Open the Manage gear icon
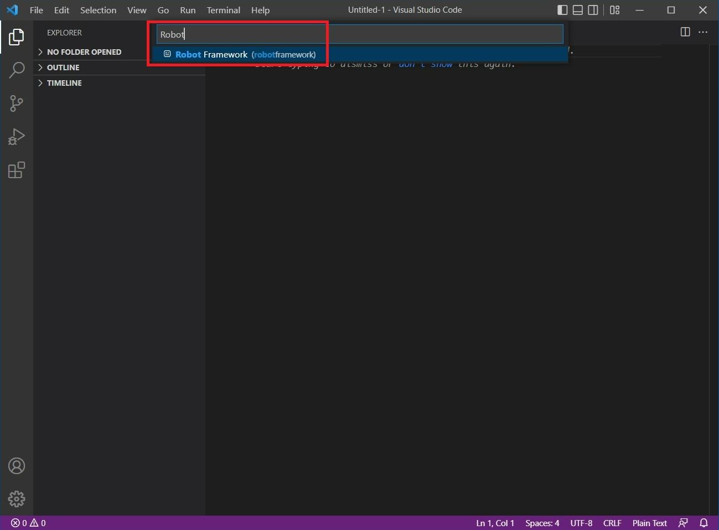The width and height of the screenshot is (719, 530). [x=17, y=499]
